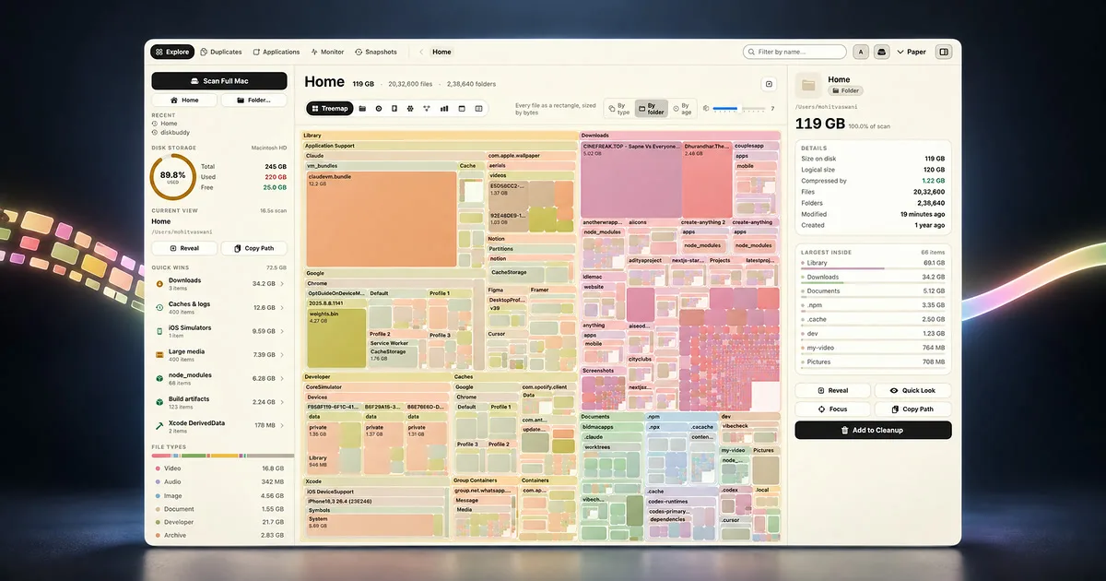
Task: Click the Scan Full Mac button
Action: pyautogui.click(x=219, y=81)
